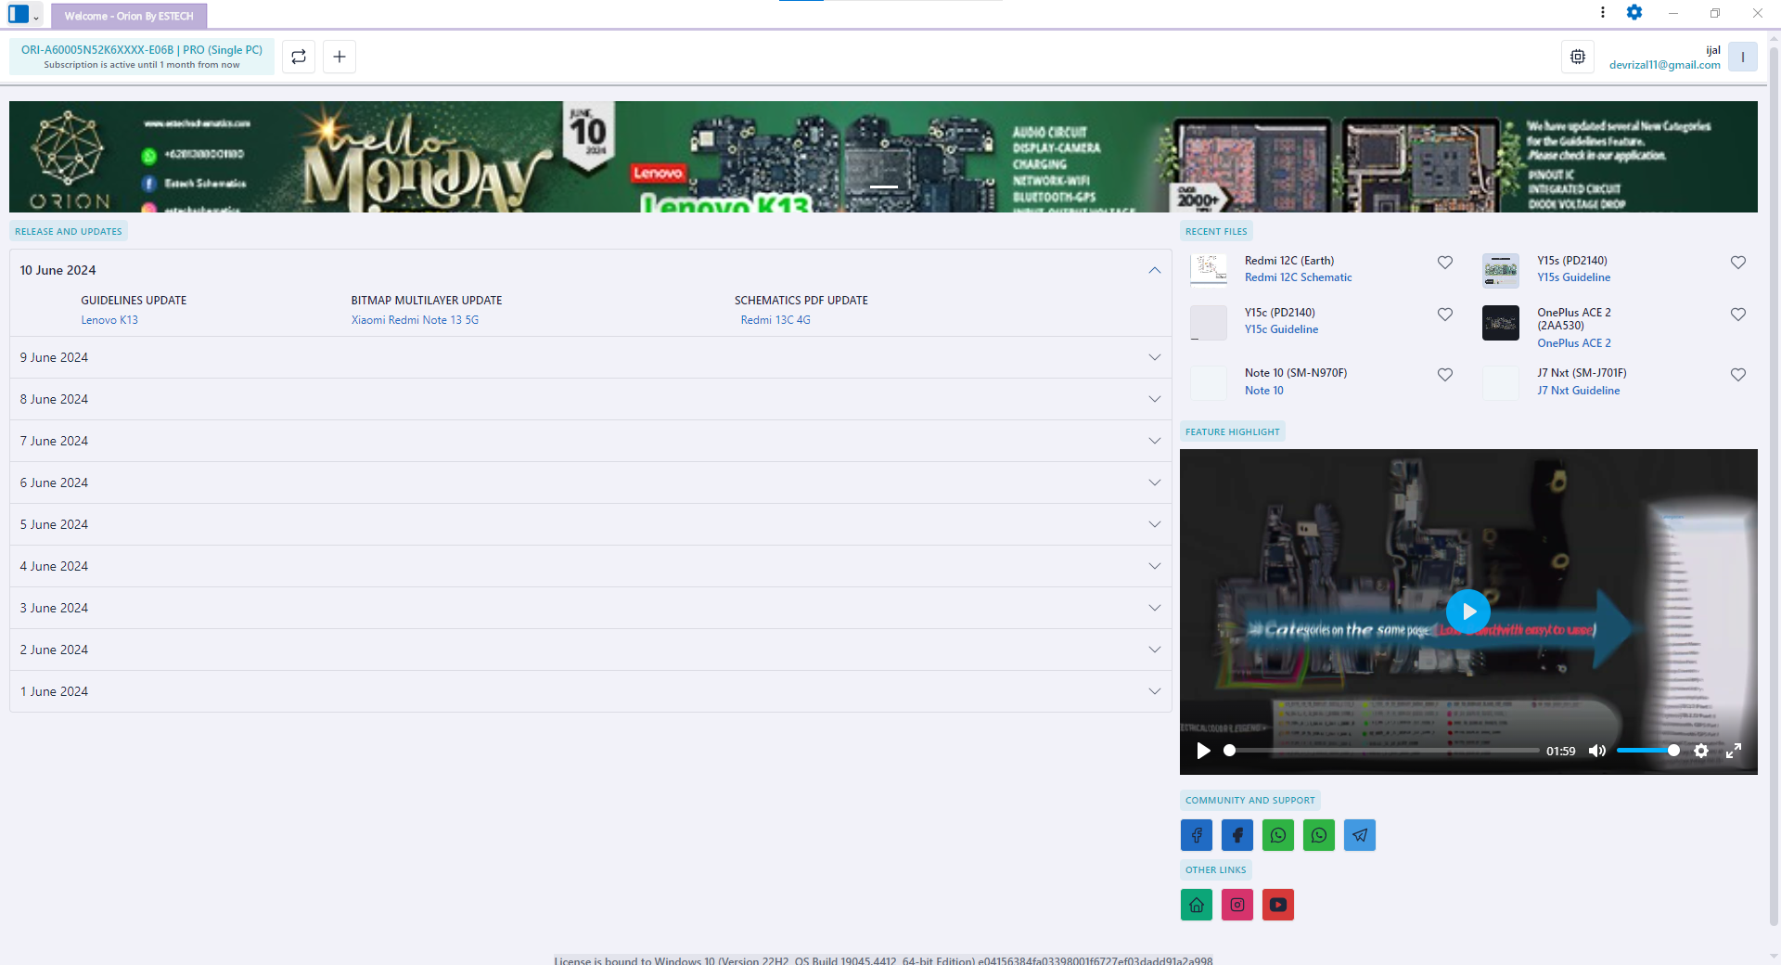Open the three-dot menu in the title bar

[x=1603, y=12]
